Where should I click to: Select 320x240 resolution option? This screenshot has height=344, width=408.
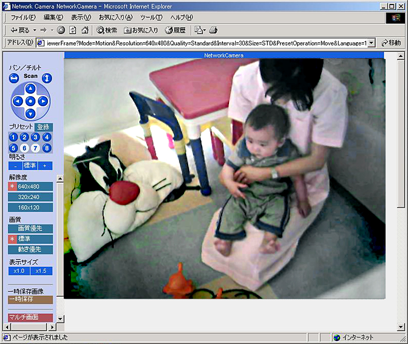31,197
